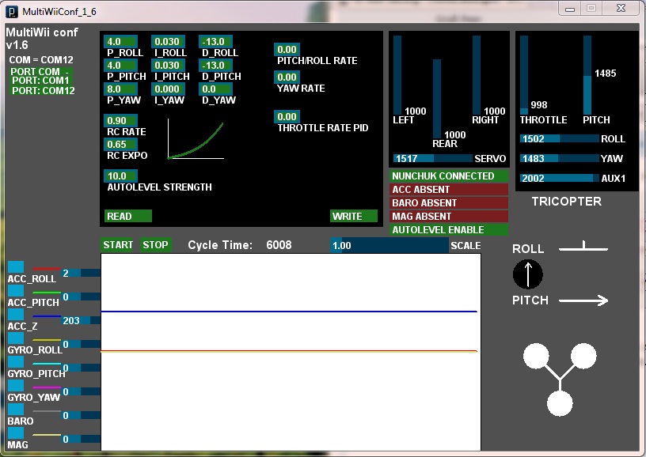Viewport: 646px width, 457px height.
Task: Toggle the ACC_PITCH graph visibility square
Action: pos(16,290)
